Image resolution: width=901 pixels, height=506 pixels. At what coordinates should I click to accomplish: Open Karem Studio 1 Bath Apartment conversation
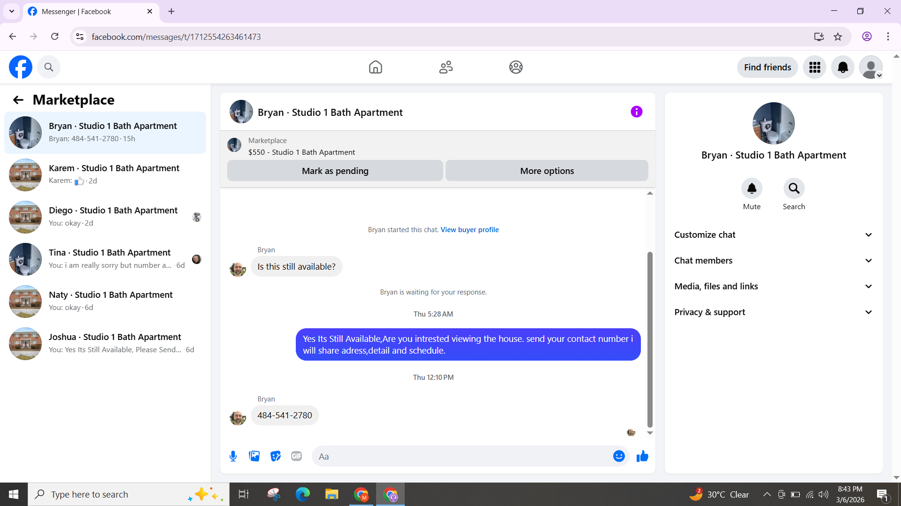tap(105, 175)
